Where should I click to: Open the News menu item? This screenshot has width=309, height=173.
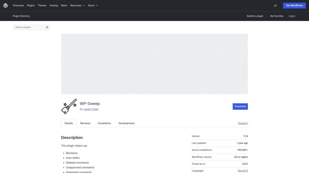64,5
